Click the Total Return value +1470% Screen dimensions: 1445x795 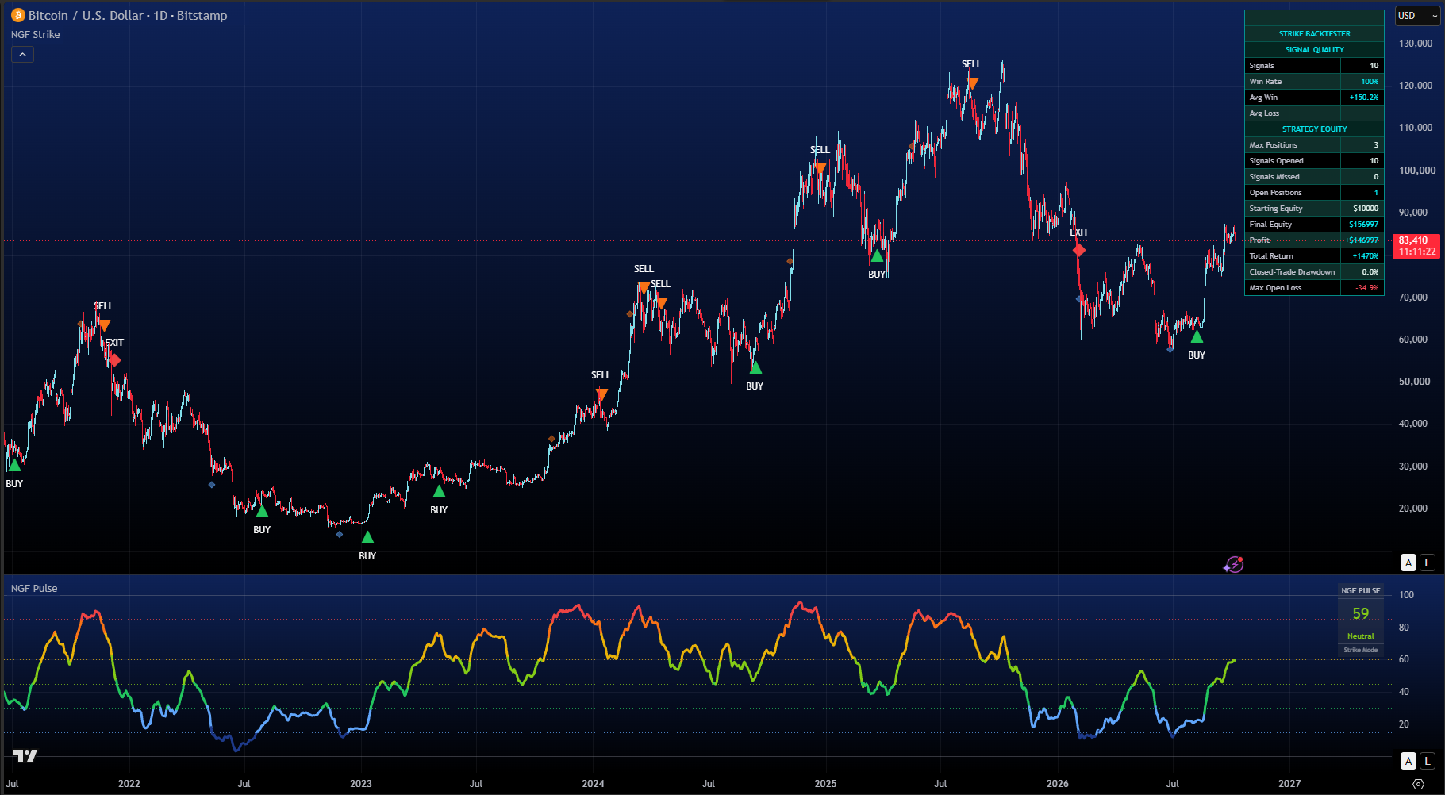click(1366, 256)
